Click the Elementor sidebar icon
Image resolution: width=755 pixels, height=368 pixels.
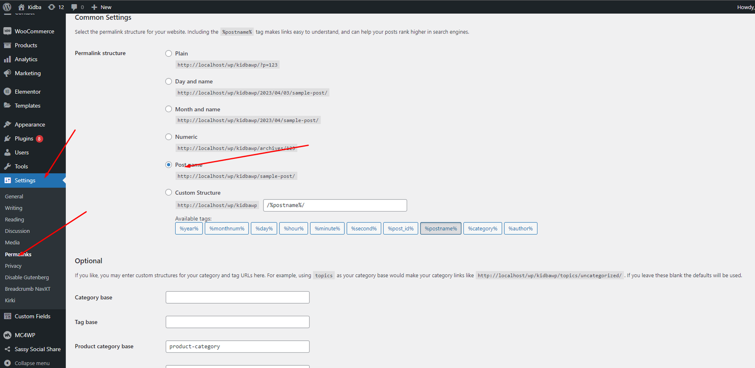point(7,92)
